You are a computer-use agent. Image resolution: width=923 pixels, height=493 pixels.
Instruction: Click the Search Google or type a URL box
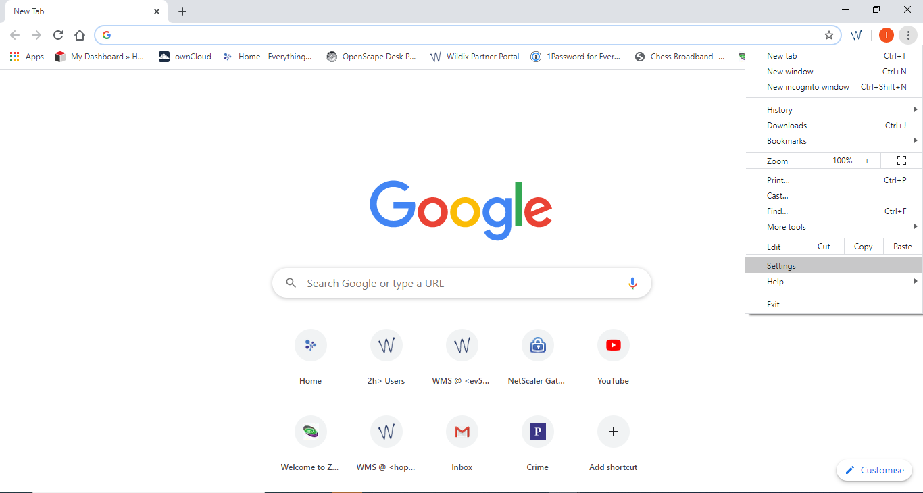coord(461,284)
